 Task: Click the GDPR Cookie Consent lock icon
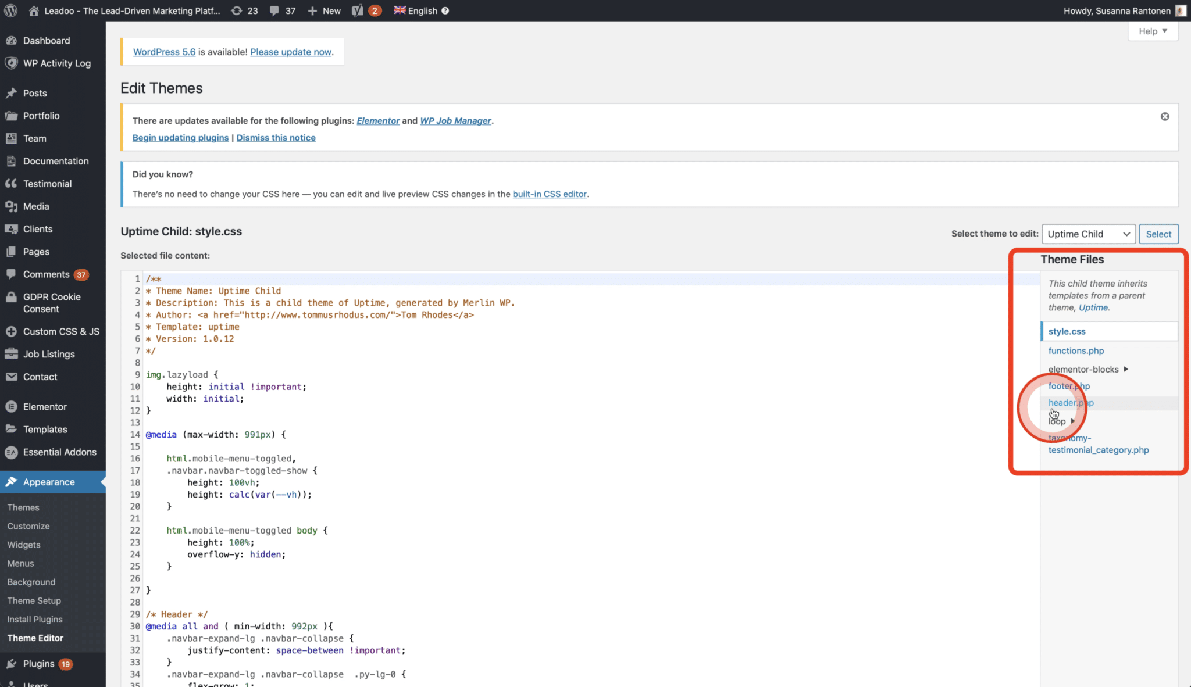tap(11, 296)
